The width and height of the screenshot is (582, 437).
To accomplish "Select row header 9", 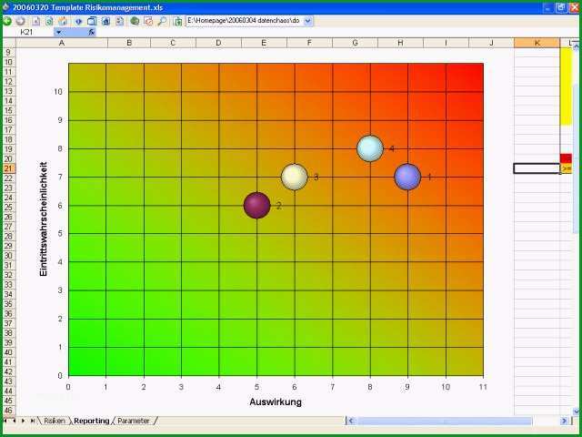I will tap(9, 53).
